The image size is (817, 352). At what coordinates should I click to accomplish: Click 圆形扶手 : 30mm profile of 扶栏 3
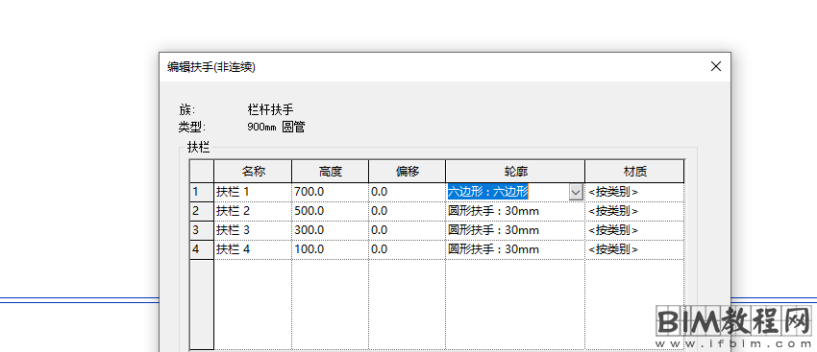click(515, 230)
